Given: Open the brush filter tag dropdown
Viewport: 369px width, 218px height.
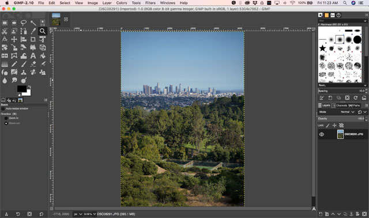Looking at the screenshot, I should (x=365, y=21).
